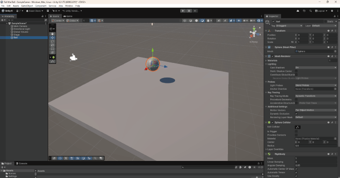Open the File menu
340x178 pixels.
click(x=3, y=6)
